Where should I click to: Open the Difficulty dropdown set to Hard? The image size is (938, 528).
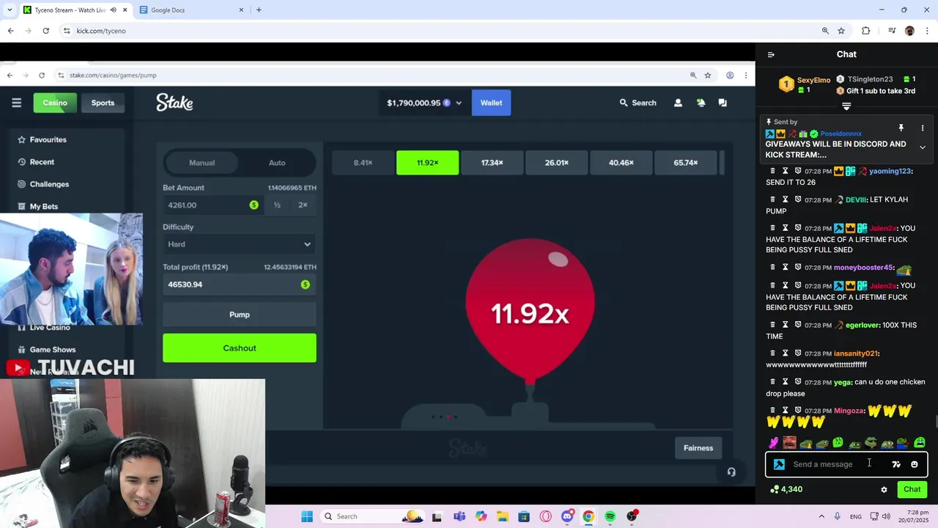pyautogui.click(x=240, y=244)
